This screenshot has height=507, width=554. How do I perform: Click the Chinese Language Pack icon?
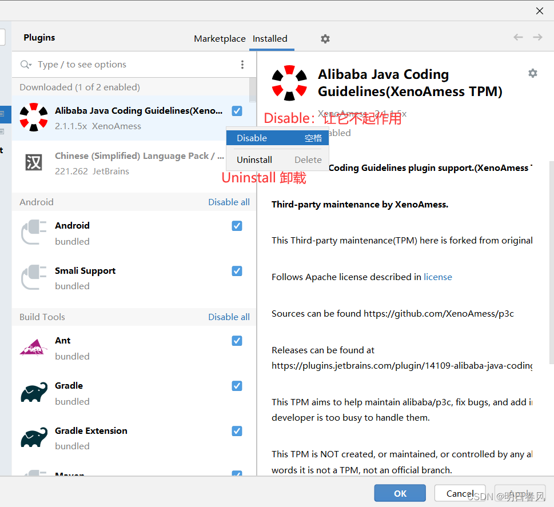[x=34, y=162]
